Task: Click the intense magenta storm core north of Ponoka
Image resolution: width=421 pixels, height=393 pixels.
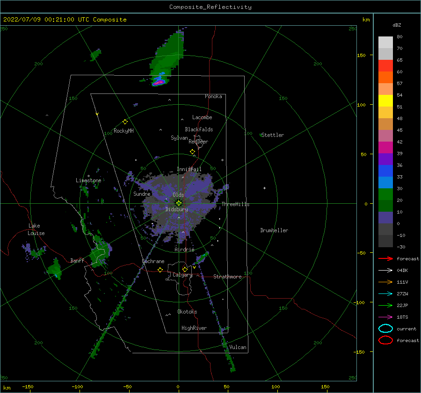Action: tap(159, 82)
